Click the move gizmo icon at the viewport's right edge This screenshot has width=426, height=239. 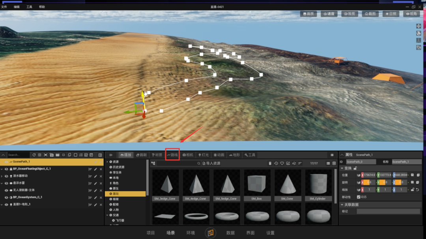[419, 26]
